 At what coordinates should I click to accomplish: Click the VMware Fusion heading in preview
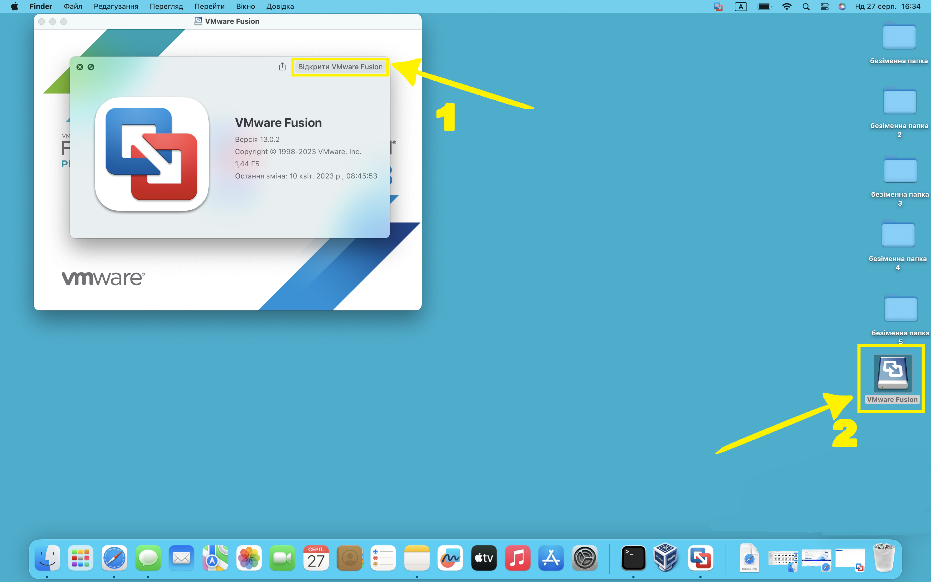tap(278, 123)
